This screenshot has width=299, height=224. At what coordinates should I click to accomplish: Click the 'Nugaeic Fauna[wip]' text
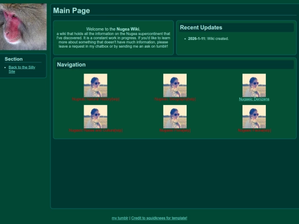point(254,131)
